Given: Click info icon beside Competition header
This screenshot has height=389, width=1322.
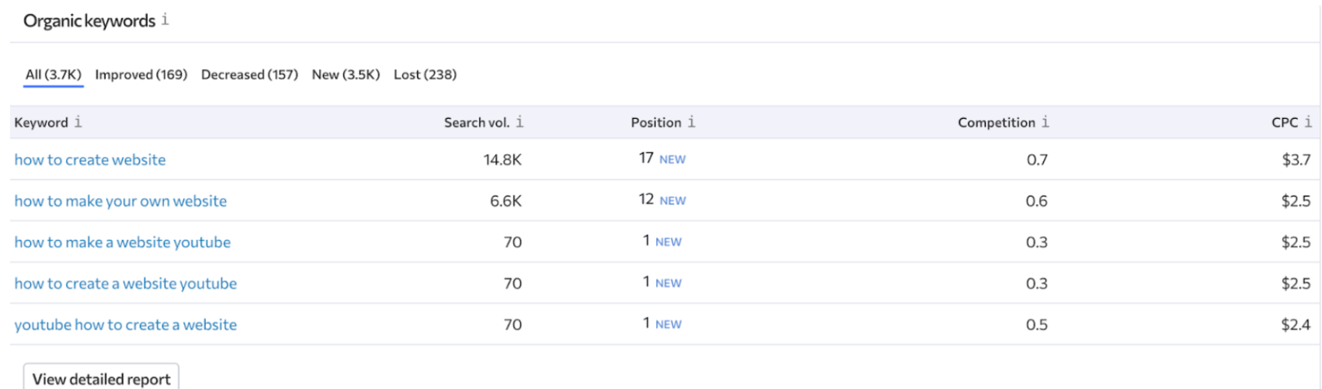Looking at the screenshot, I should (x=1045, y=122).
